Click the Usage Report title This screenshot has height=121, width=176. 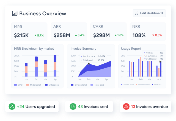point(131,49)
